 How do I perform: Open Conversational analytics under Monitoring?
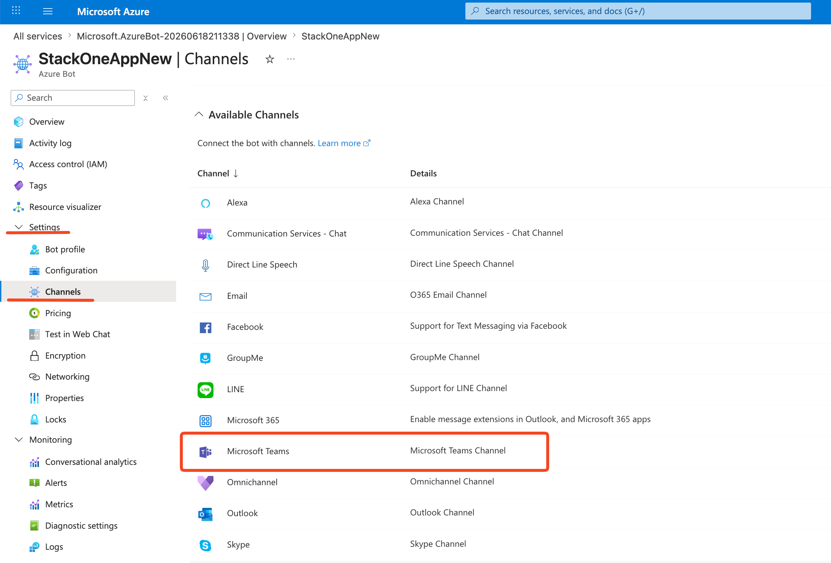click(91, 462)
